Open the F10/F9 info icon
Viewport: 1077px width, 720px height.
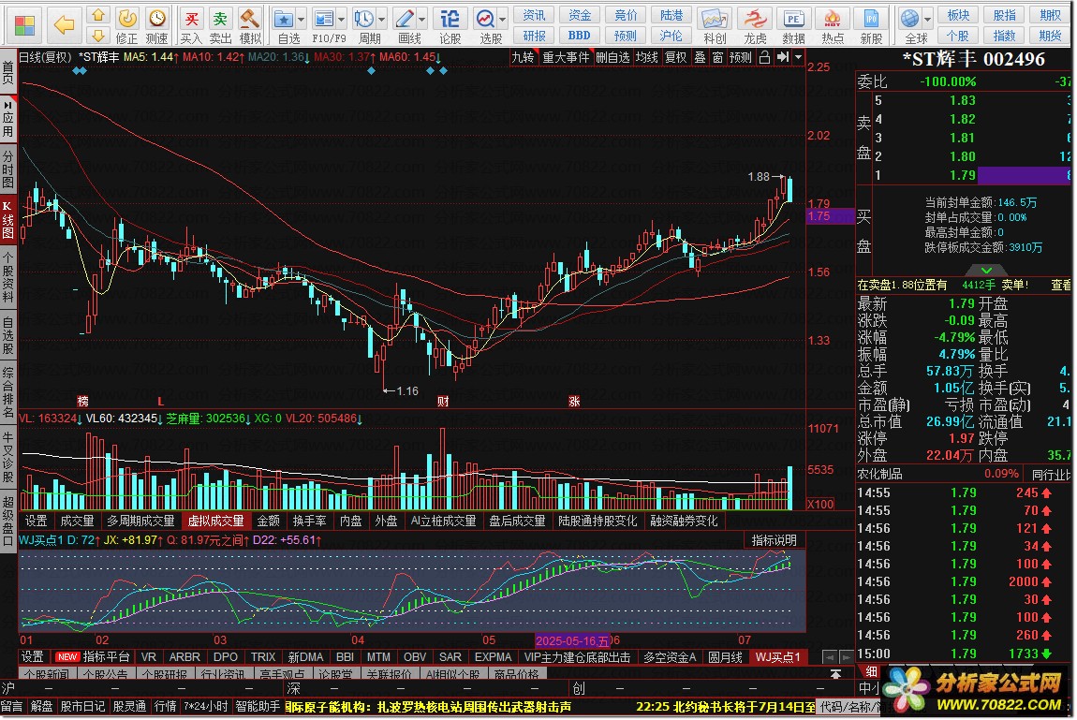pos(323,25)
